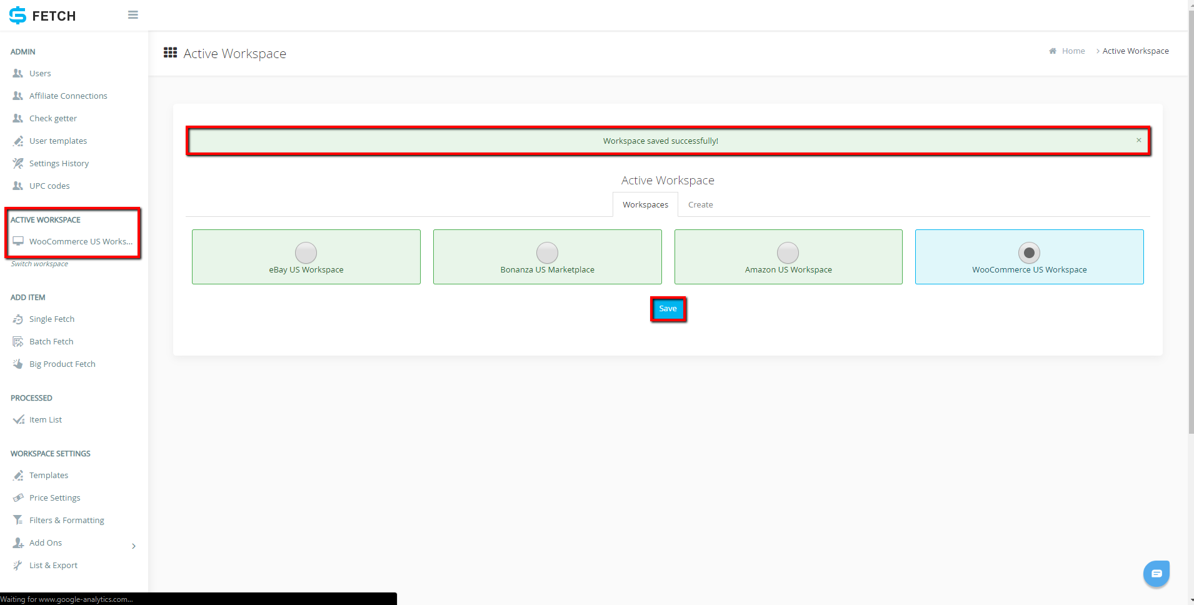The height and width of the screenshot is (605, 1194).
Task: Click the Bonanza US Marketplace label
Action: 547,269
